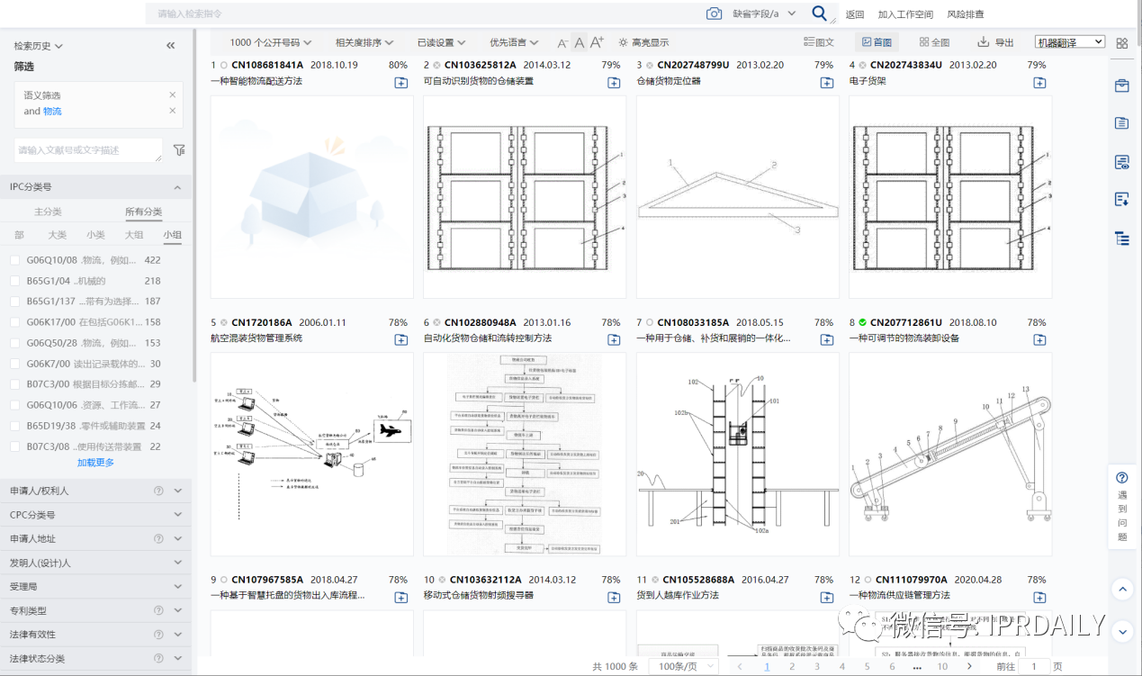Check the B65G1/04 classification checkbox
Image resolution: width=1142 pixels, height=676 pixels.
14,281
